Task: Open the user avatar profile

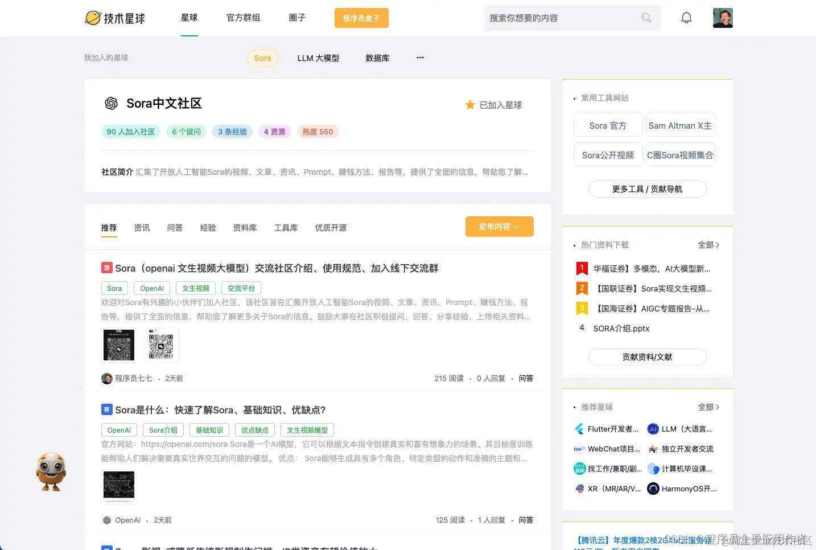Action: click(x=723, y=18)
